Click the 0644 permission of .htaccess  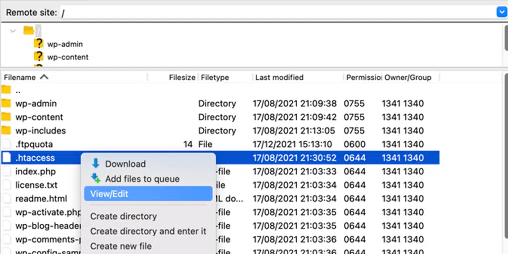[x=355, y=158]
